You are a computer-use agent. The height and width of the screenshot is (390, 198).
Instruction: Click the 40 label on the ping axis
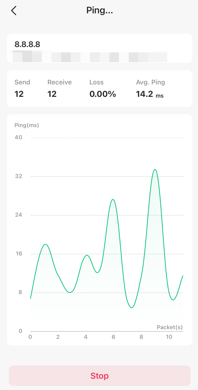click(18, 137)
